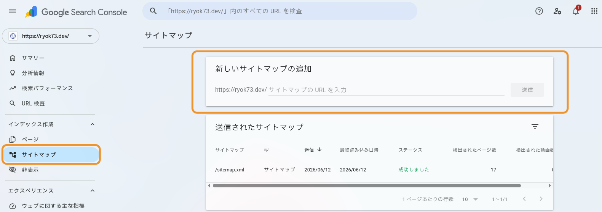Open user and settings management icon
602x212 pixels.
557,11
